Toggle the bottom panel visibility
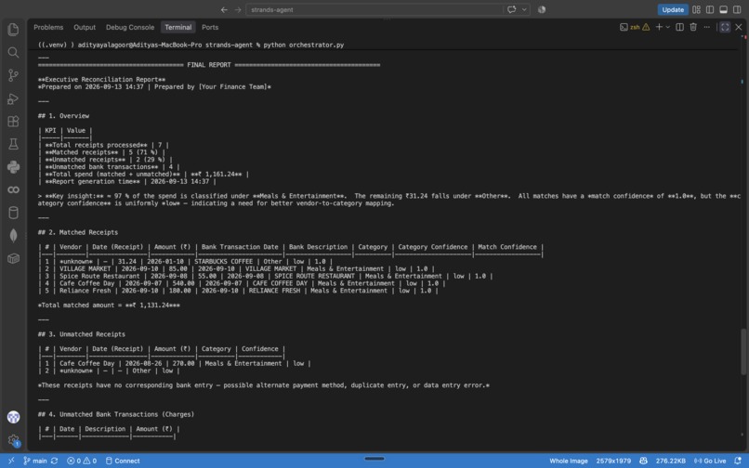The image size is (749, 468). pyautogui.click(x=724, y=9)
